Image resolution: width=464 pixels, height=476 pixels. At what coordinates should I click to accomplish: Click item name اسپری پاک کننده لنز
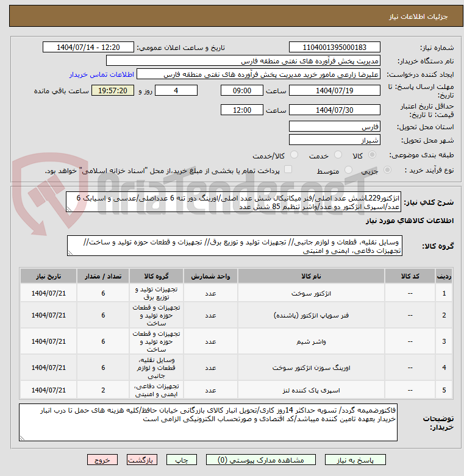tap(311, 390)
